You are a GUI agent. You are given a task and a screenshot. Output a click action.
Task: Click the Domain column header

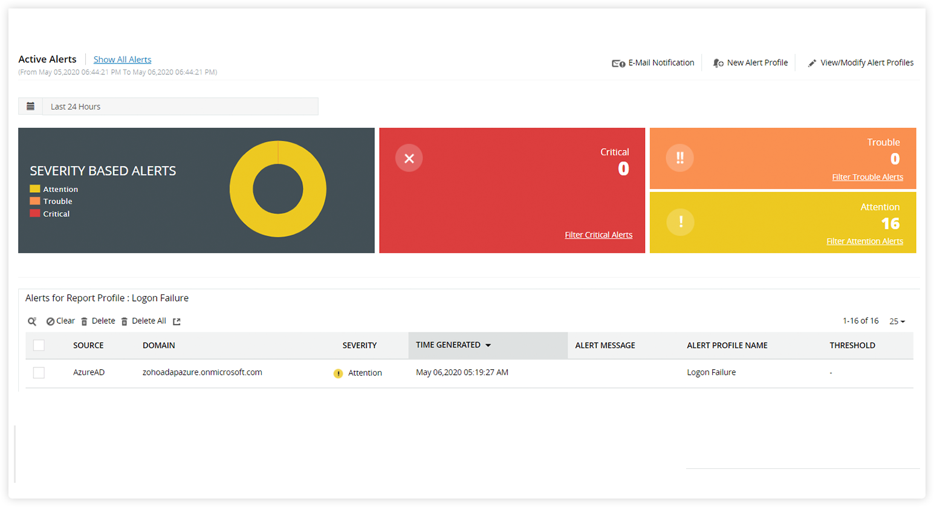[159, 346]
